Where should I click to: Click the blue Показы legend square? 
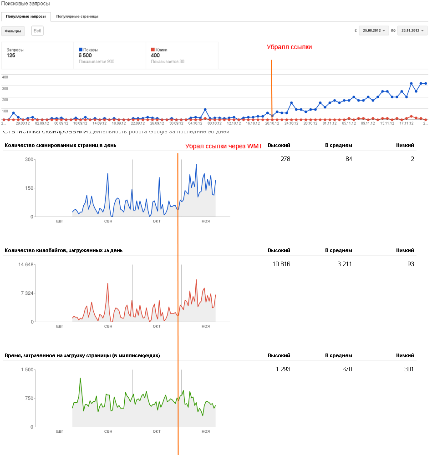coord(81,50)
